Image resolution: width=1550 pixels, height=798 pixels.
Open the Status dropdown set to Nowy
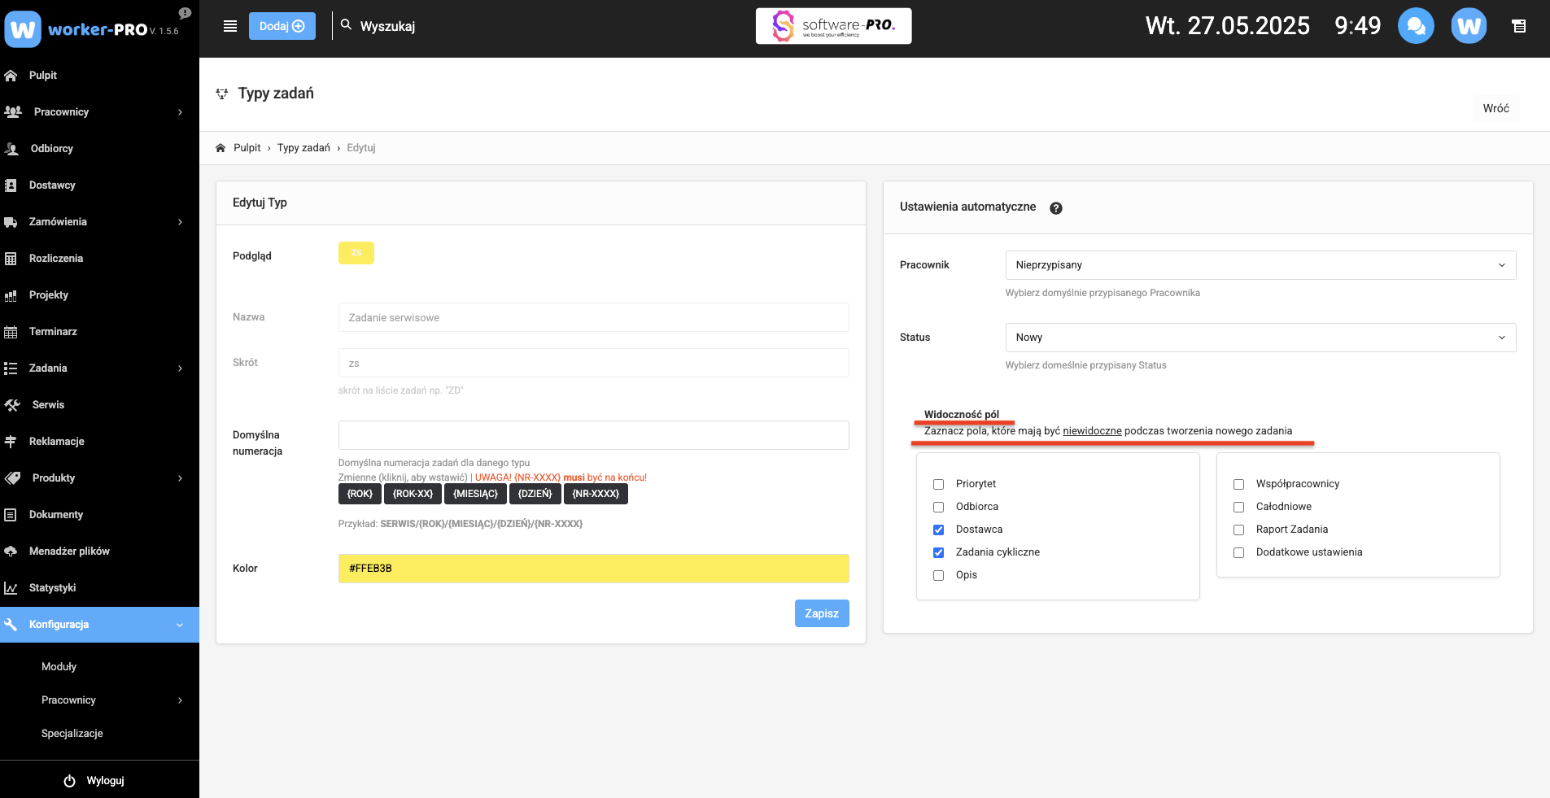point(1260,338)
